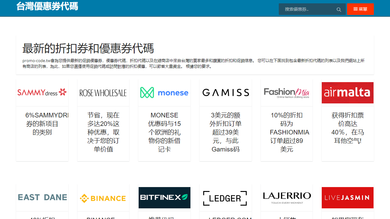This screenshot has width=390, height=219.
Task: Click the search coupons input field
Action: pos(308,9)
